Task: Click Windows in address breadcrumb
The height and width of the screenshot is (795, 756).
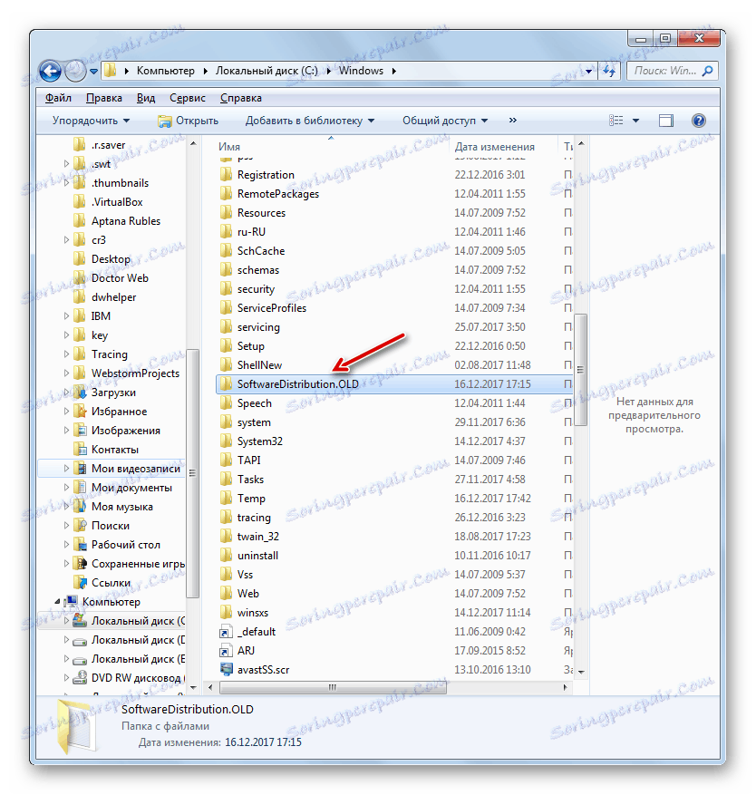Action: tap(361, 71)
